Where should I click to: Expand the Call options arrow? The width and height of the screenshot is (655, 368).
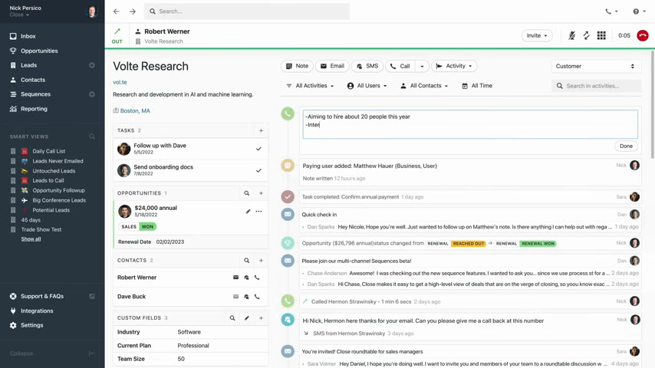pyautogui.click(x=422, y=66)
